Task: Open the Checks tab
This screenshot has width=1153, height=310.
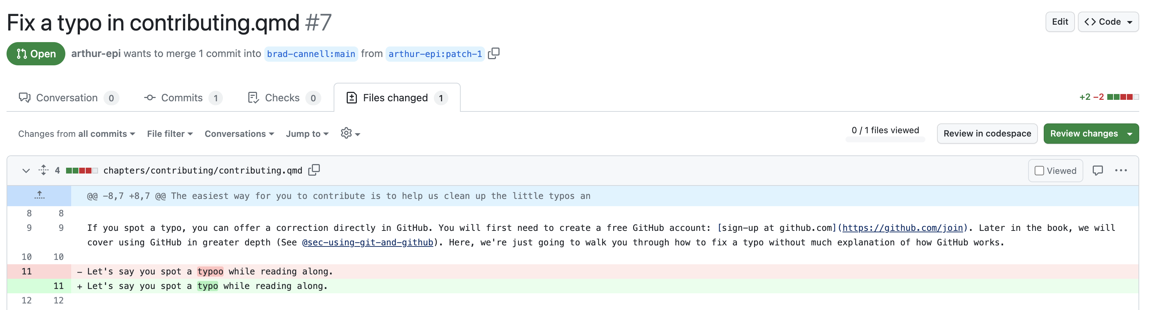Action: (x=284, y=98)
